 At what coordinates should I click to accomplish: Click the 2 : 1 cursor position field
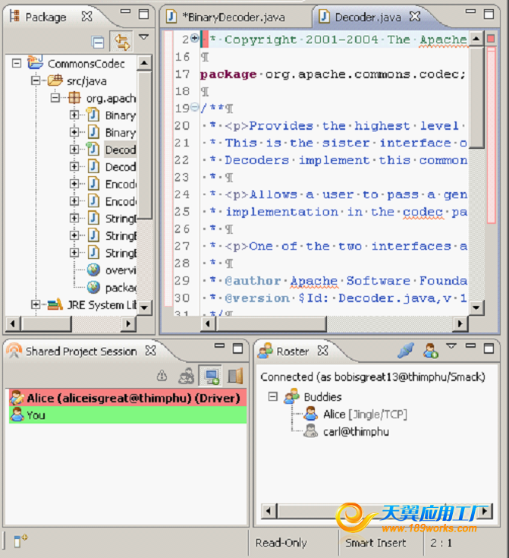441,543
